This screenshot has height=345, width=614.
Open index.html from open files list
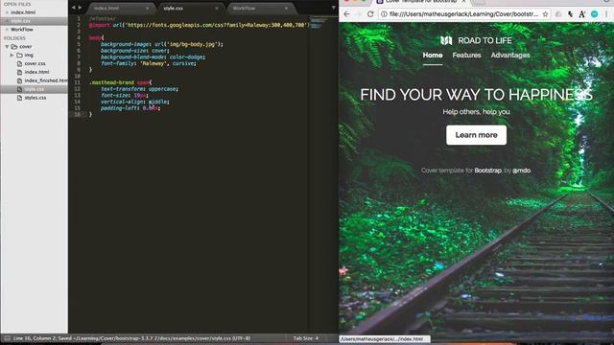pos(23,12)
